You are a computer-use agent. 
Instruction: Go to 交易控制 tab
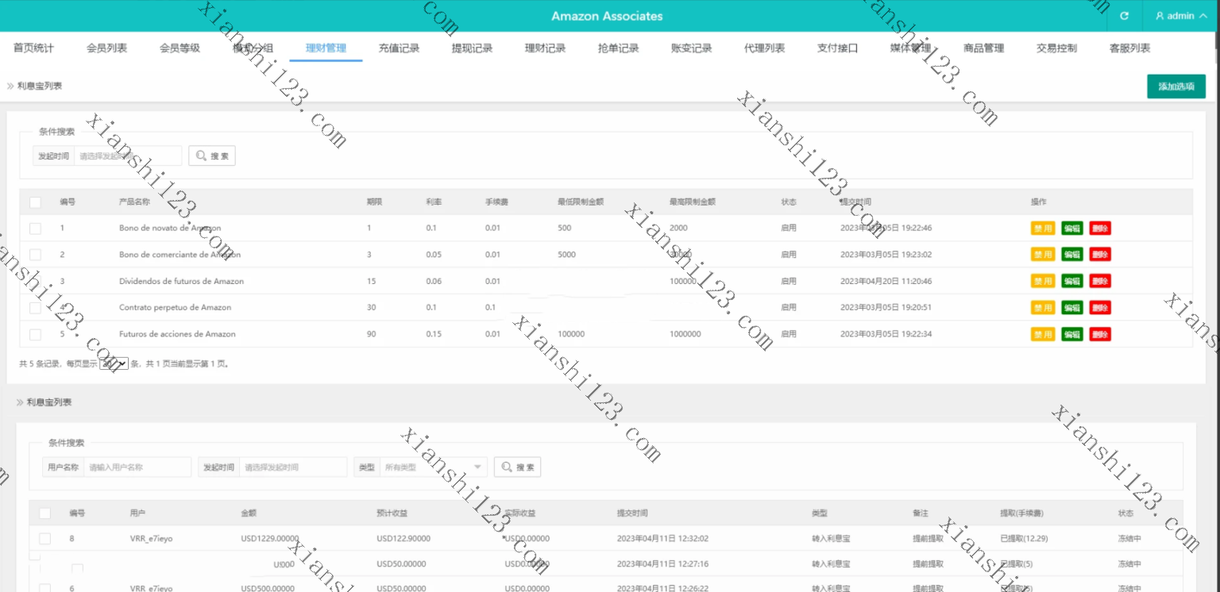(x=1056, y=48)
